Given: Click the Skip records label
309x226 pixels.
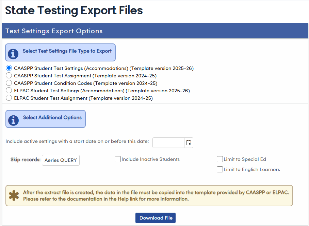Looking at the screenshot, I should click(26, 159).
